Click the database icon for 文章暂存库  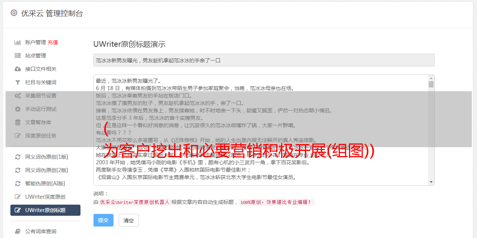coord(17,122)
